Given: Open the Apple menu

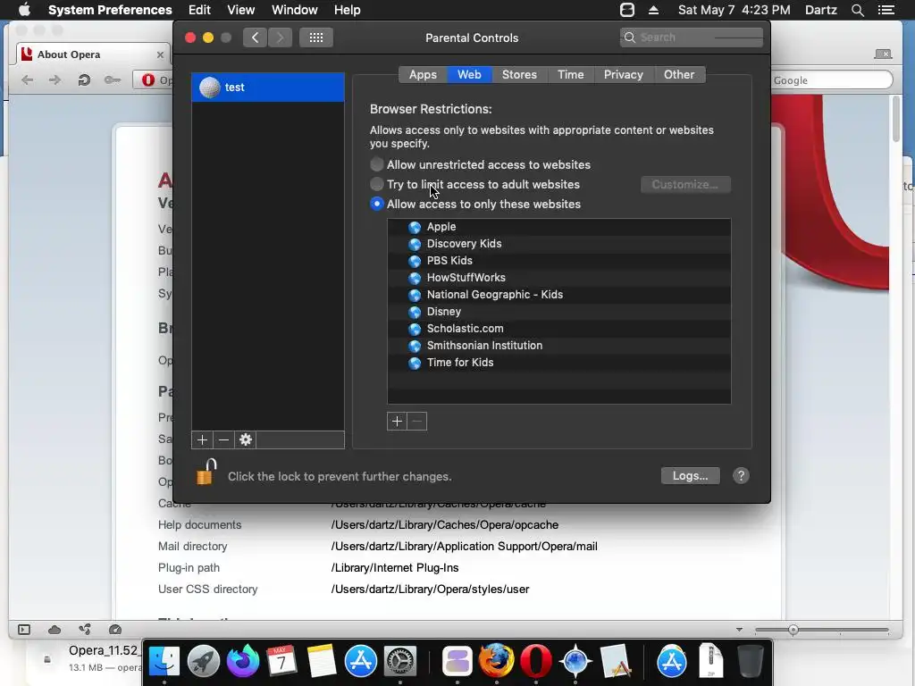Looking at the screenshot, I should [x=24, y=10].
